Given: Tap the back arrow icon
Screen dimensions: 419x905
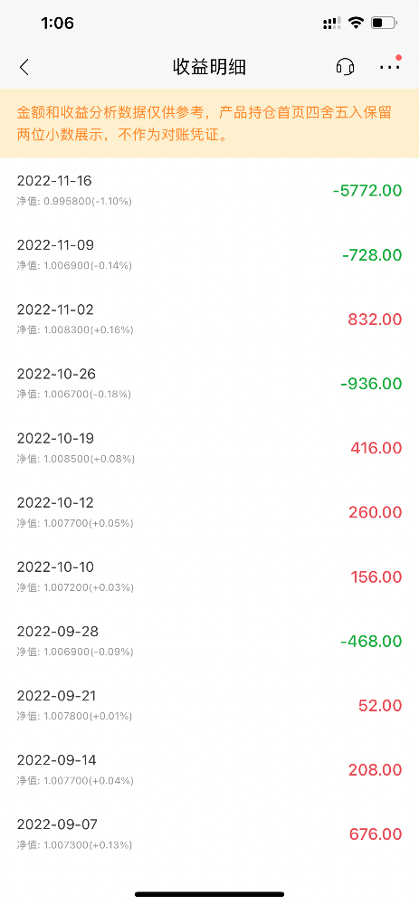Looking at the screenshot, I should tap(24, 67).
